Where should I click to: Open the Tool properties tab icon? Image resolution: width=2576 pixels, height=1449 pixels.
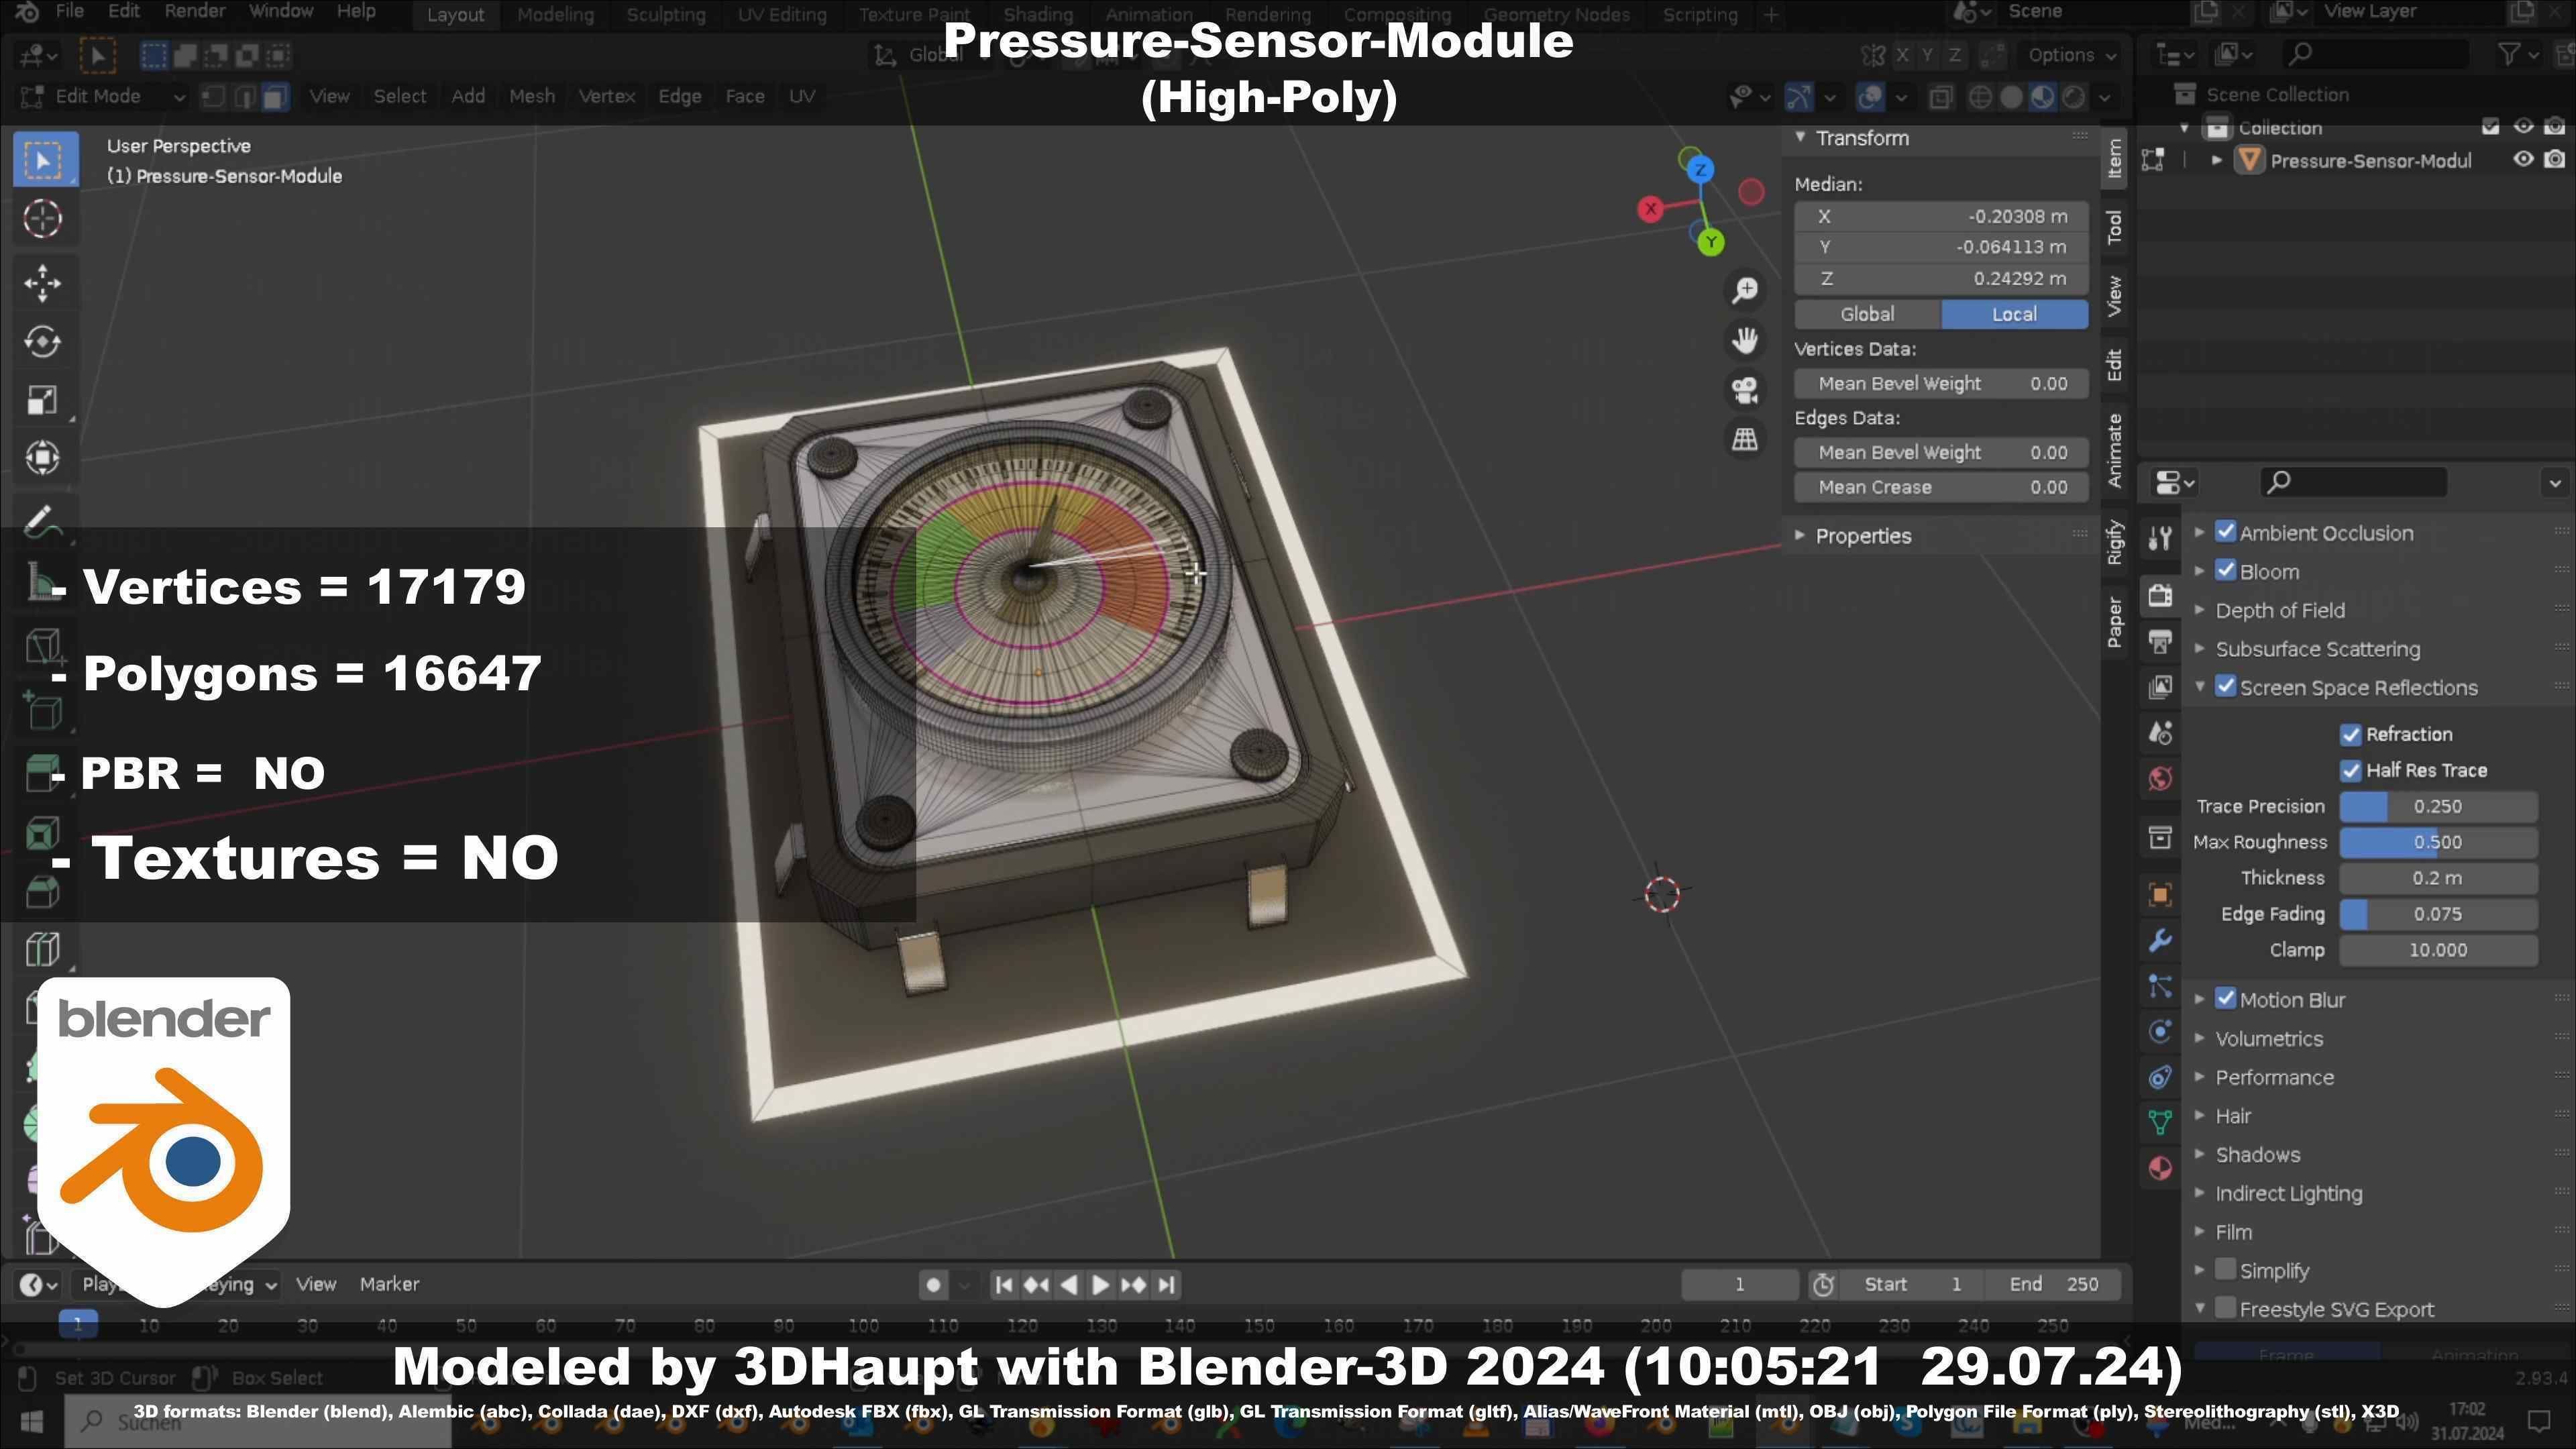point(2160,539)
